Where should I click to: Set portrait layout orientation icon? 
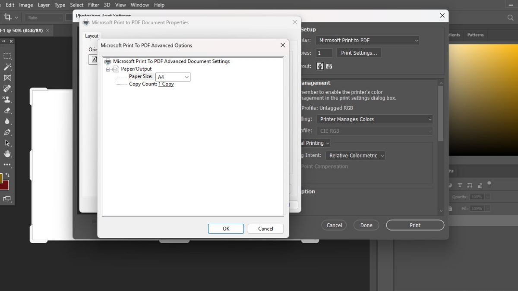click(x=320, y=66)
